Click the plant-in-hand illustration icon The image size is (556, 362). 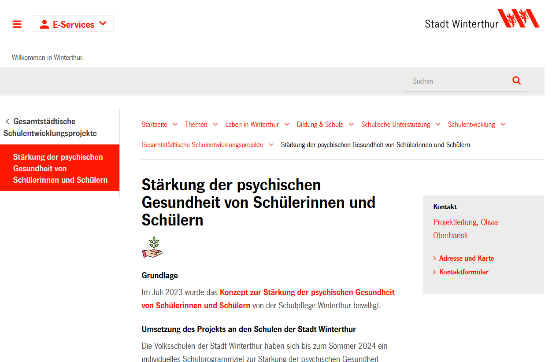click(x=152, y=247)
